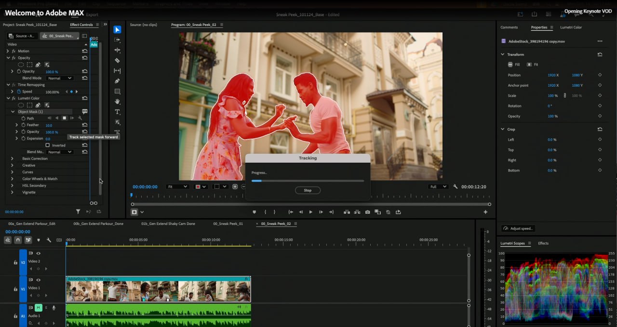Open timeline wrench settings icon

click(49, 240)
